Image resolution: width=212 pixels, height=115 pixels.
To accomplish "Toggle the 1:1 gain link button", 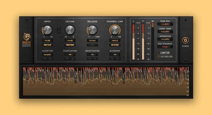I will (x=59, y=28).
